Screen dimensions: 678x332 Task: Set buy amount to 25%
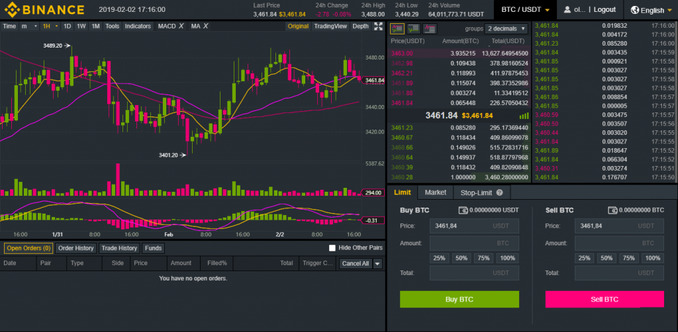440,258
